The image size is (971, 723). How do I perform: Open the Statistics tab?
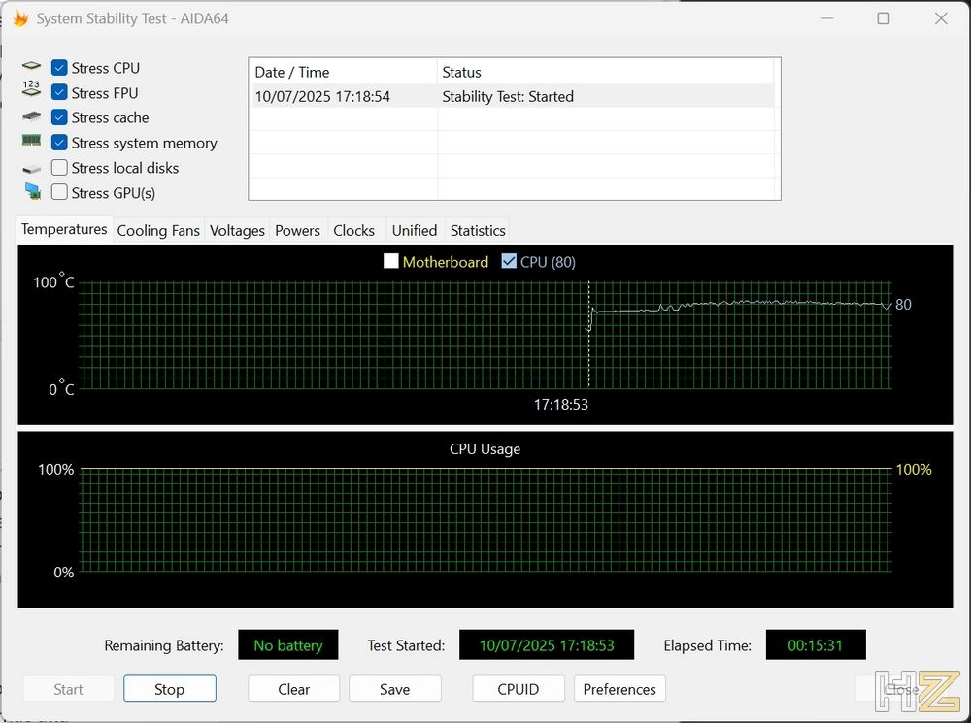(478, 230)
